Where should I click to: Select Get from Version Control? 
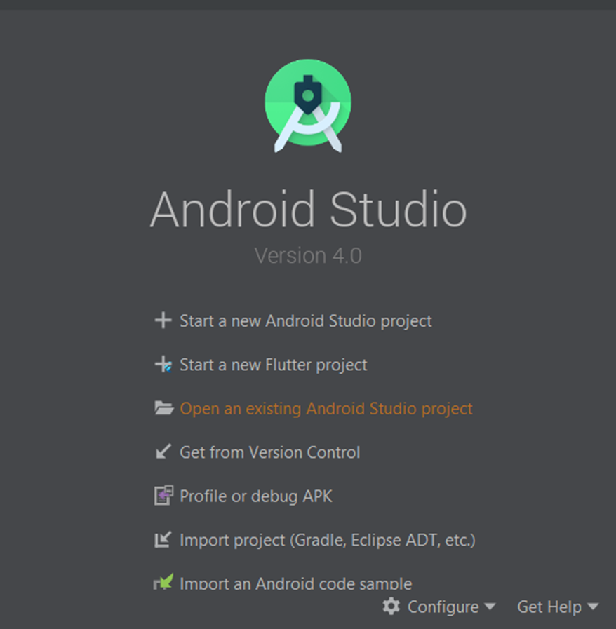(269, 452)
